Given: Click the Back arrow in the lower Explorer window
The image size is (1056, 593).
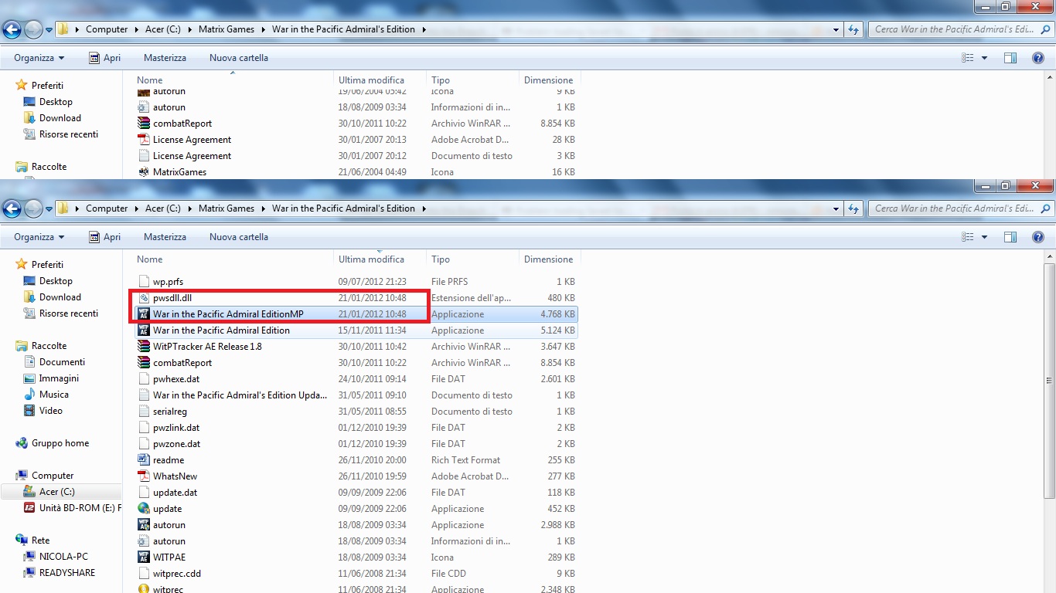Looking at the screenshot, I should click(x=12, y=208).
